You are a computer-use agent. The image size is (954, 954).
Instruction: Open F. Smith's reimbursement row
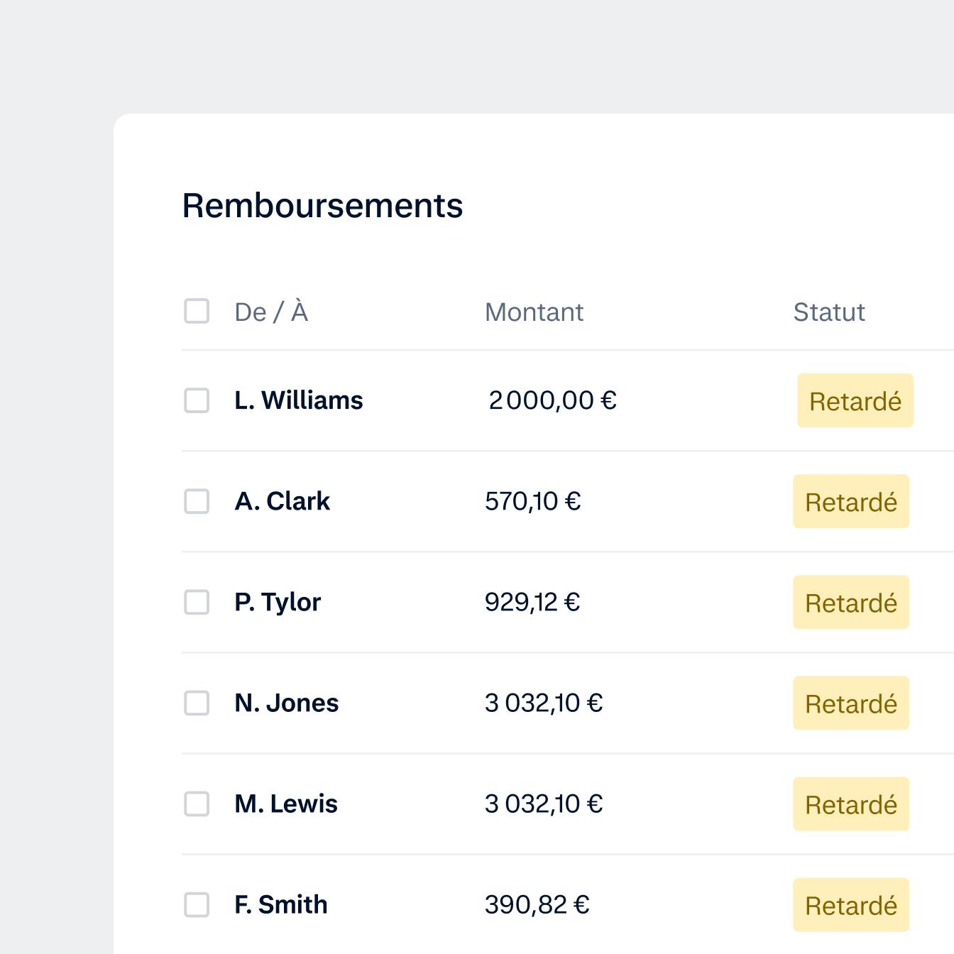click(x=281, y=904)
